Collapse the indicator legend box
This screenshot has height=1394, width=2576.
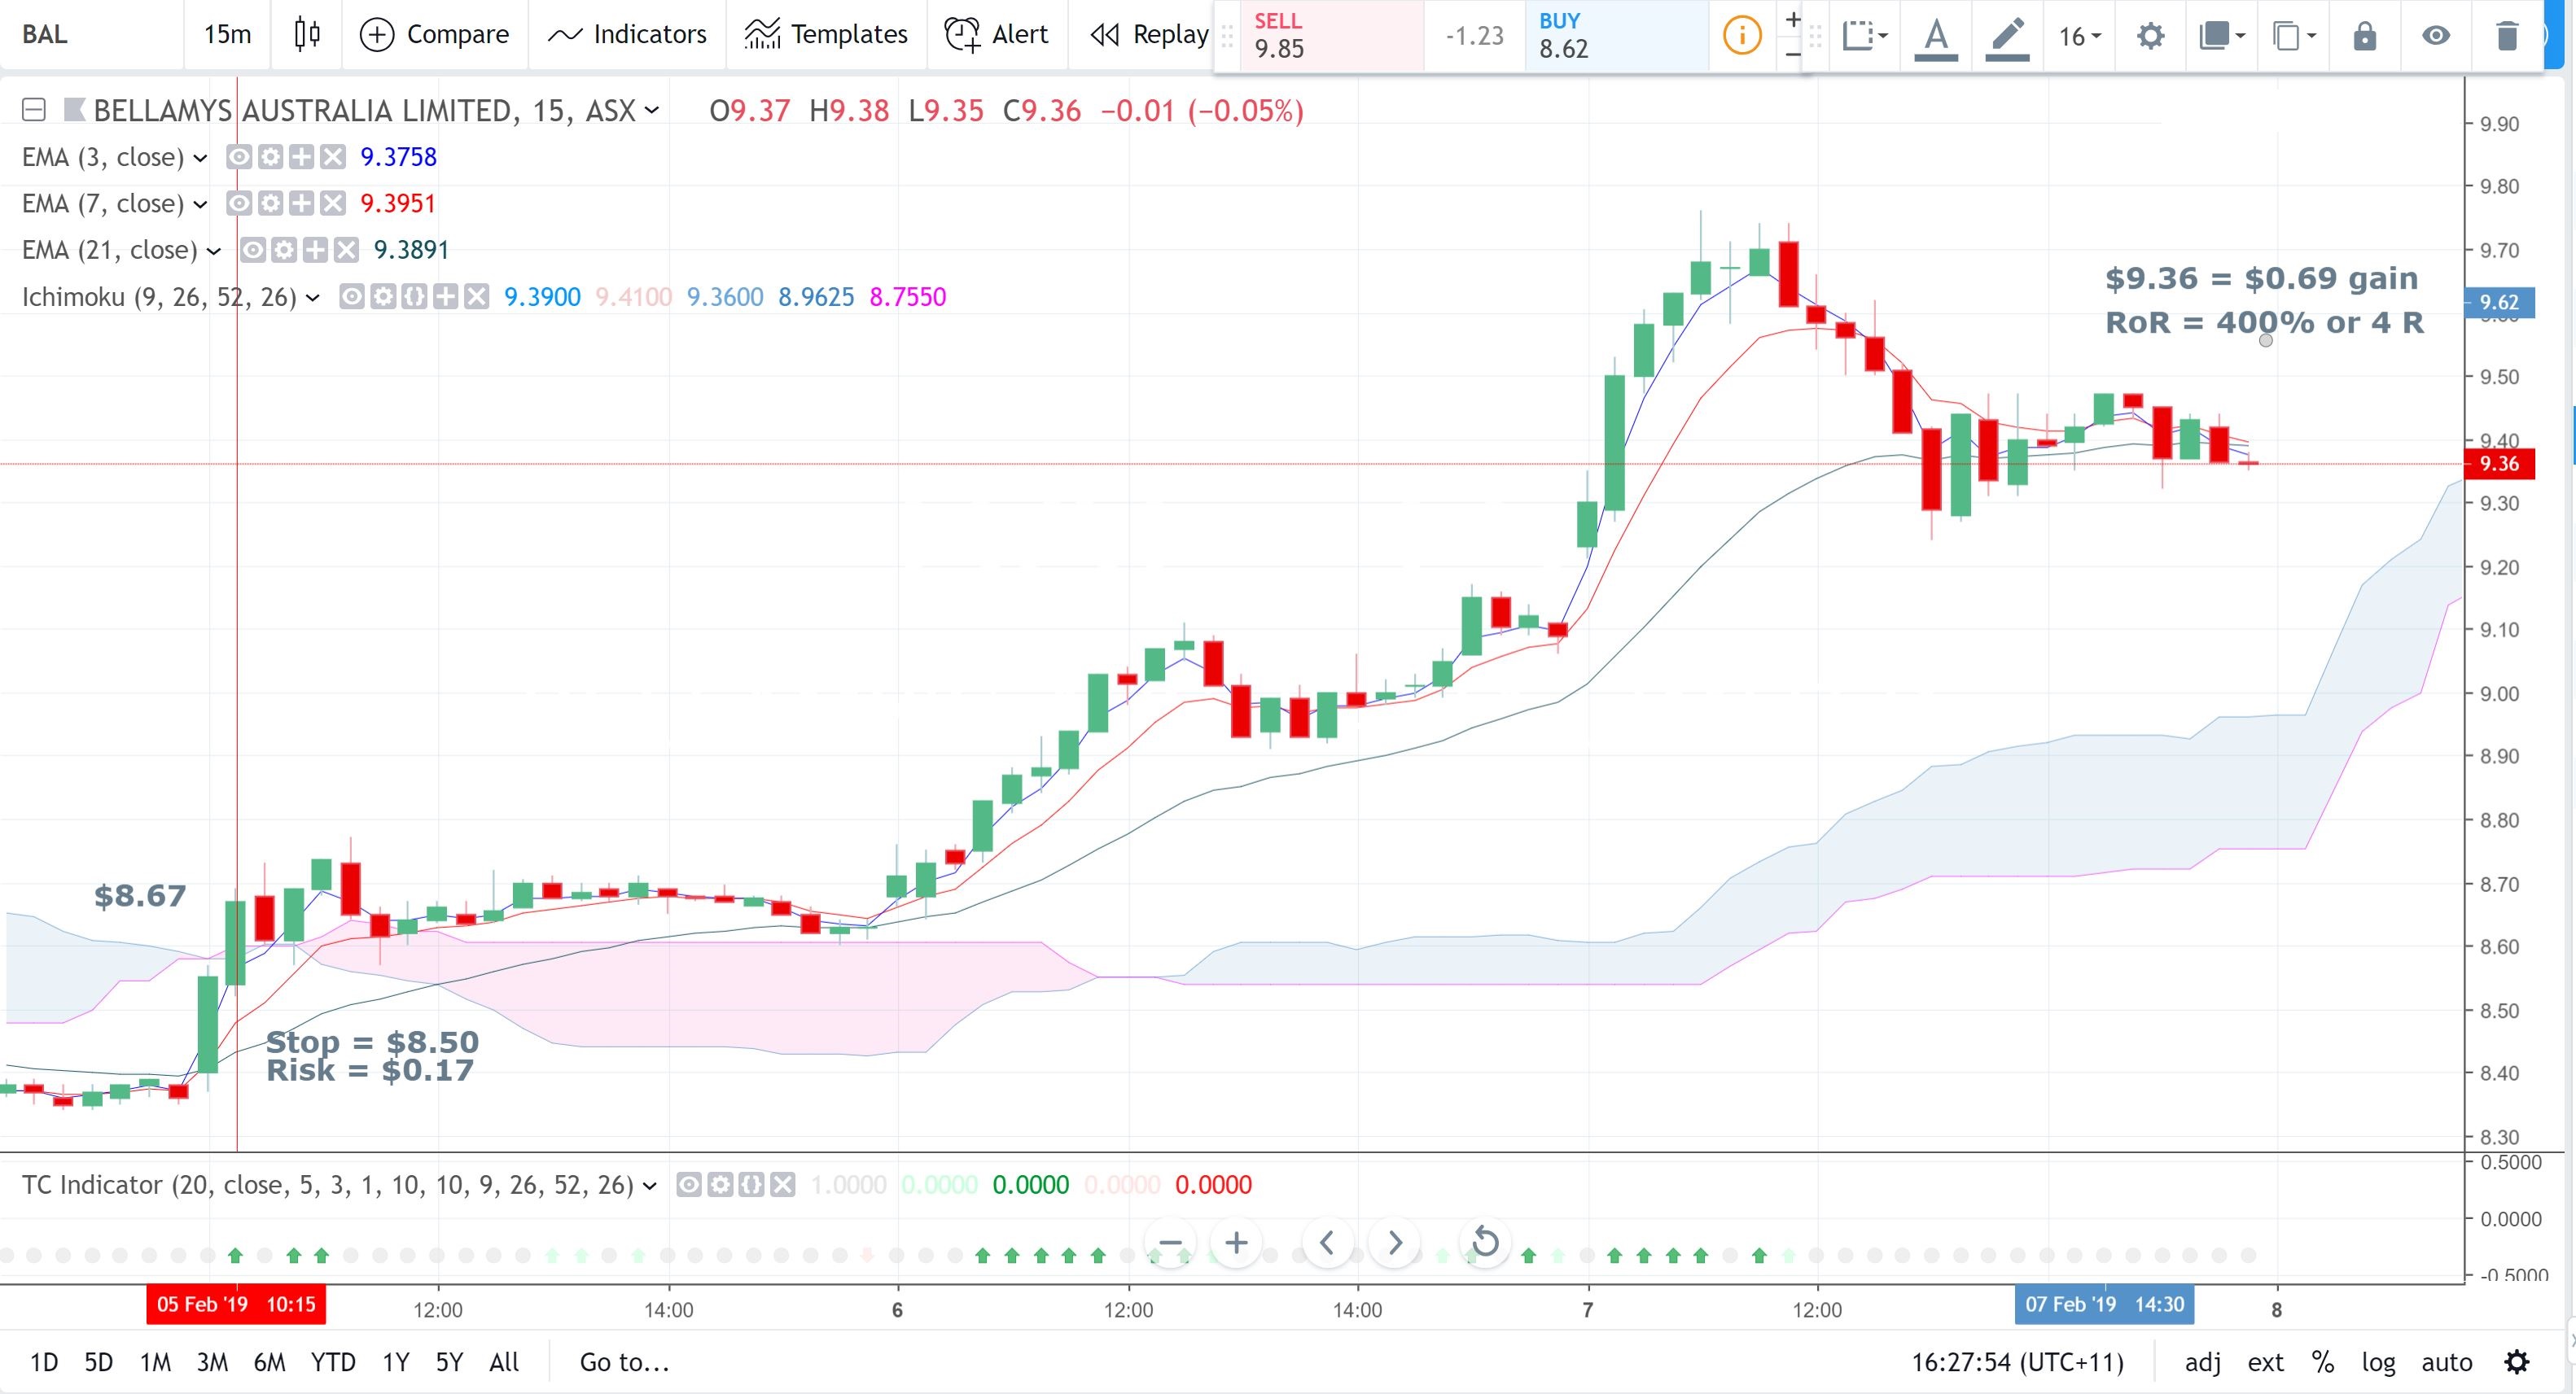pos(34,110)
